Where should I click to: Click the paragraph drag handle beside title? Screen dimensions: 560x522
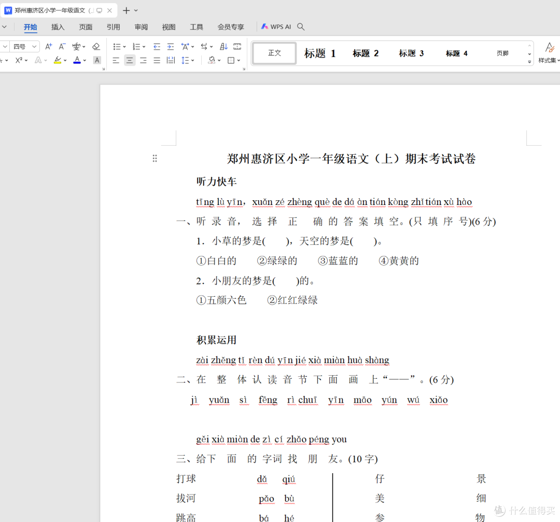tap(155, 158)
